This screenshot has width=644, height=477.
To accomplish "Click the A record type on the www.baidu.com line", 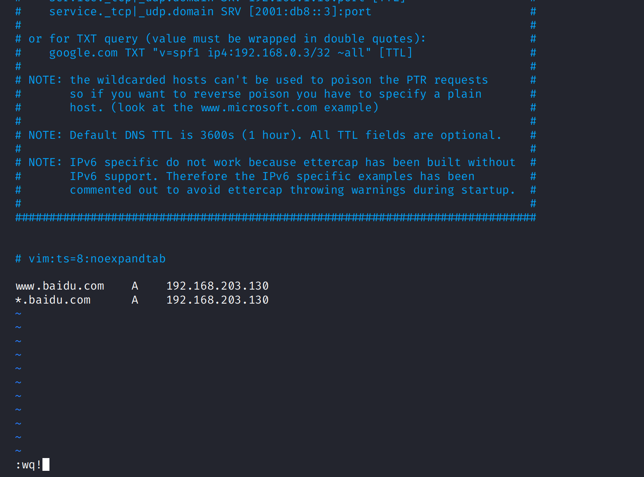I will coord(135,286).
